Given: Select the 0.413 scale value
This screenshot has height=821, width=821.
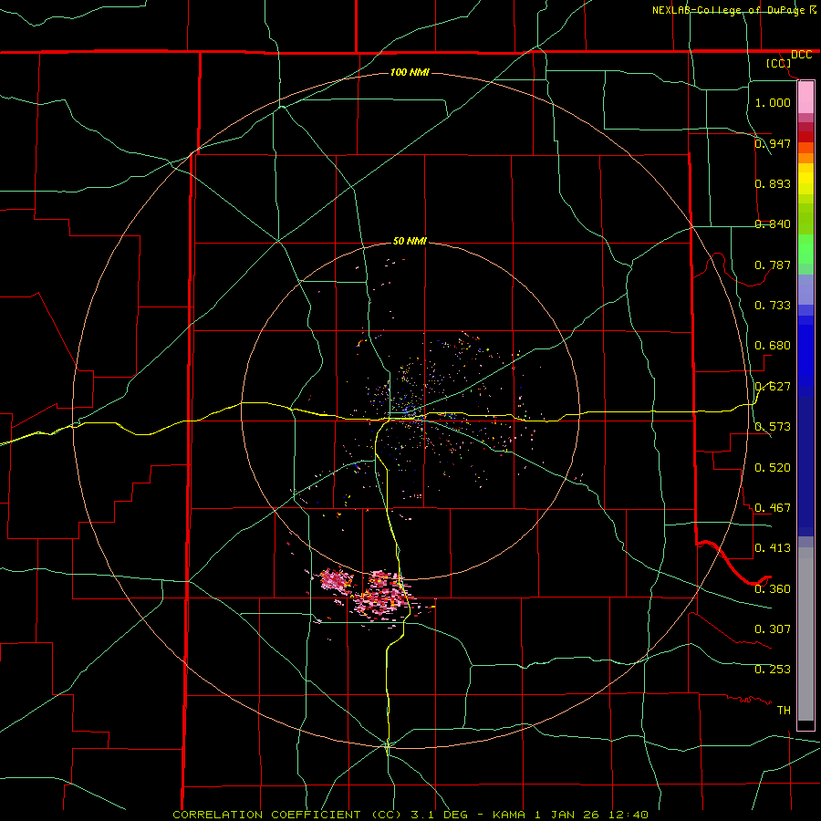Looking at the screenshot, I should click(x=773, y=548).
